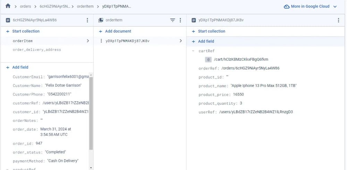Select orderItem in the breadcrumb path
Screen dimensions: 347x170
tap(85, 6)
